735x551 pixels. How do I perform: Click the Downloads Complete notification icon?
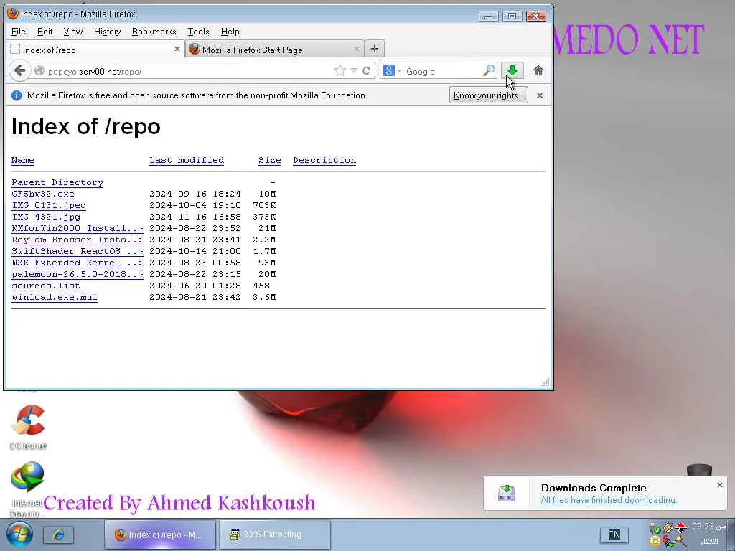[506, 493]
